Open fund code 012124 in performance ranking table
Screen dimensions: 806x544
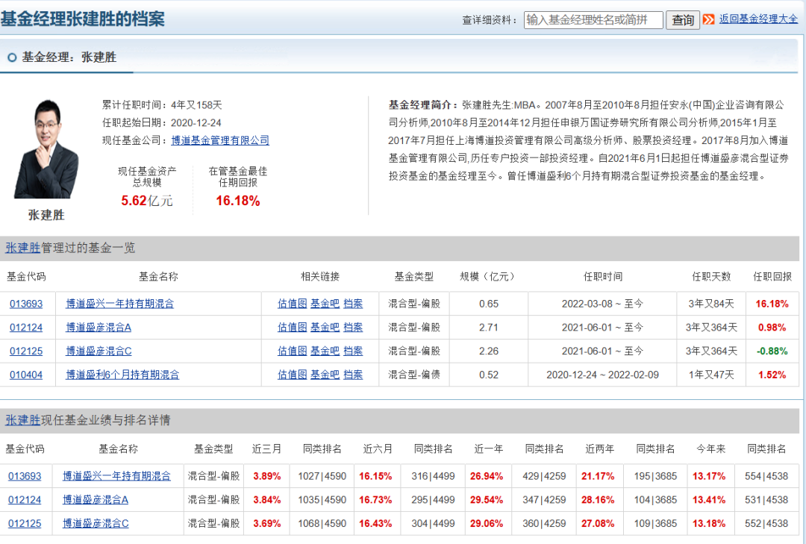[x=25, y=500]
